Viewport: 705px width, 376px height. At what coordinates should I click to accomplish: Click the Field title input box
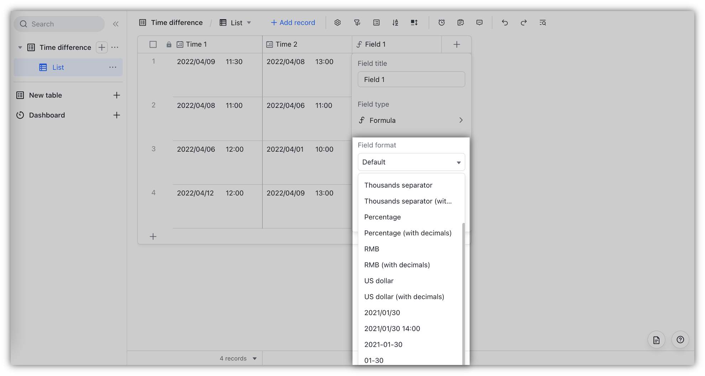point(411,79)
